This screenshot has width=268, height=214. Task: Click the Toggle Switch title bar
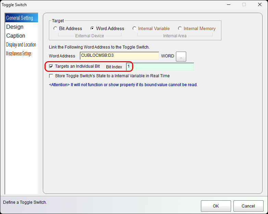(x=103, y=5)
